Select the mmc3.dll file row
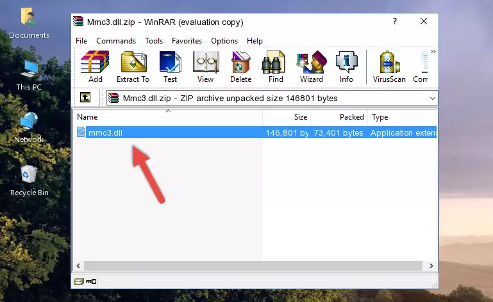This screenshot has width=493, height=302. (x=255, y=132)
